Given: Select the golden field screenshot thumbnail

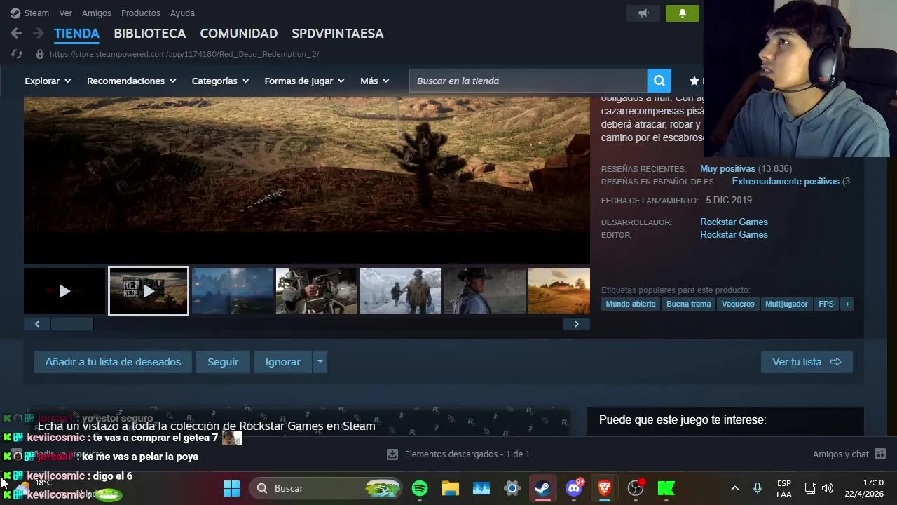Looking at the screenshot, I should click(559, 291).
